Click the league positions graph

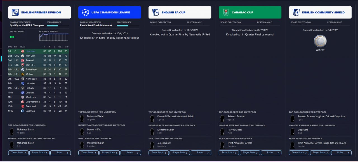click(54, 37)
